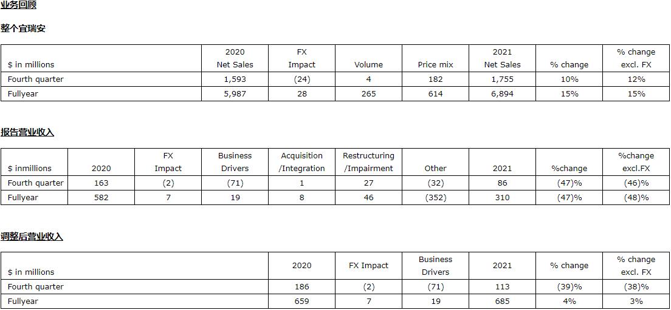Select the 582 full-year 2020 cell

coord(101,198)
